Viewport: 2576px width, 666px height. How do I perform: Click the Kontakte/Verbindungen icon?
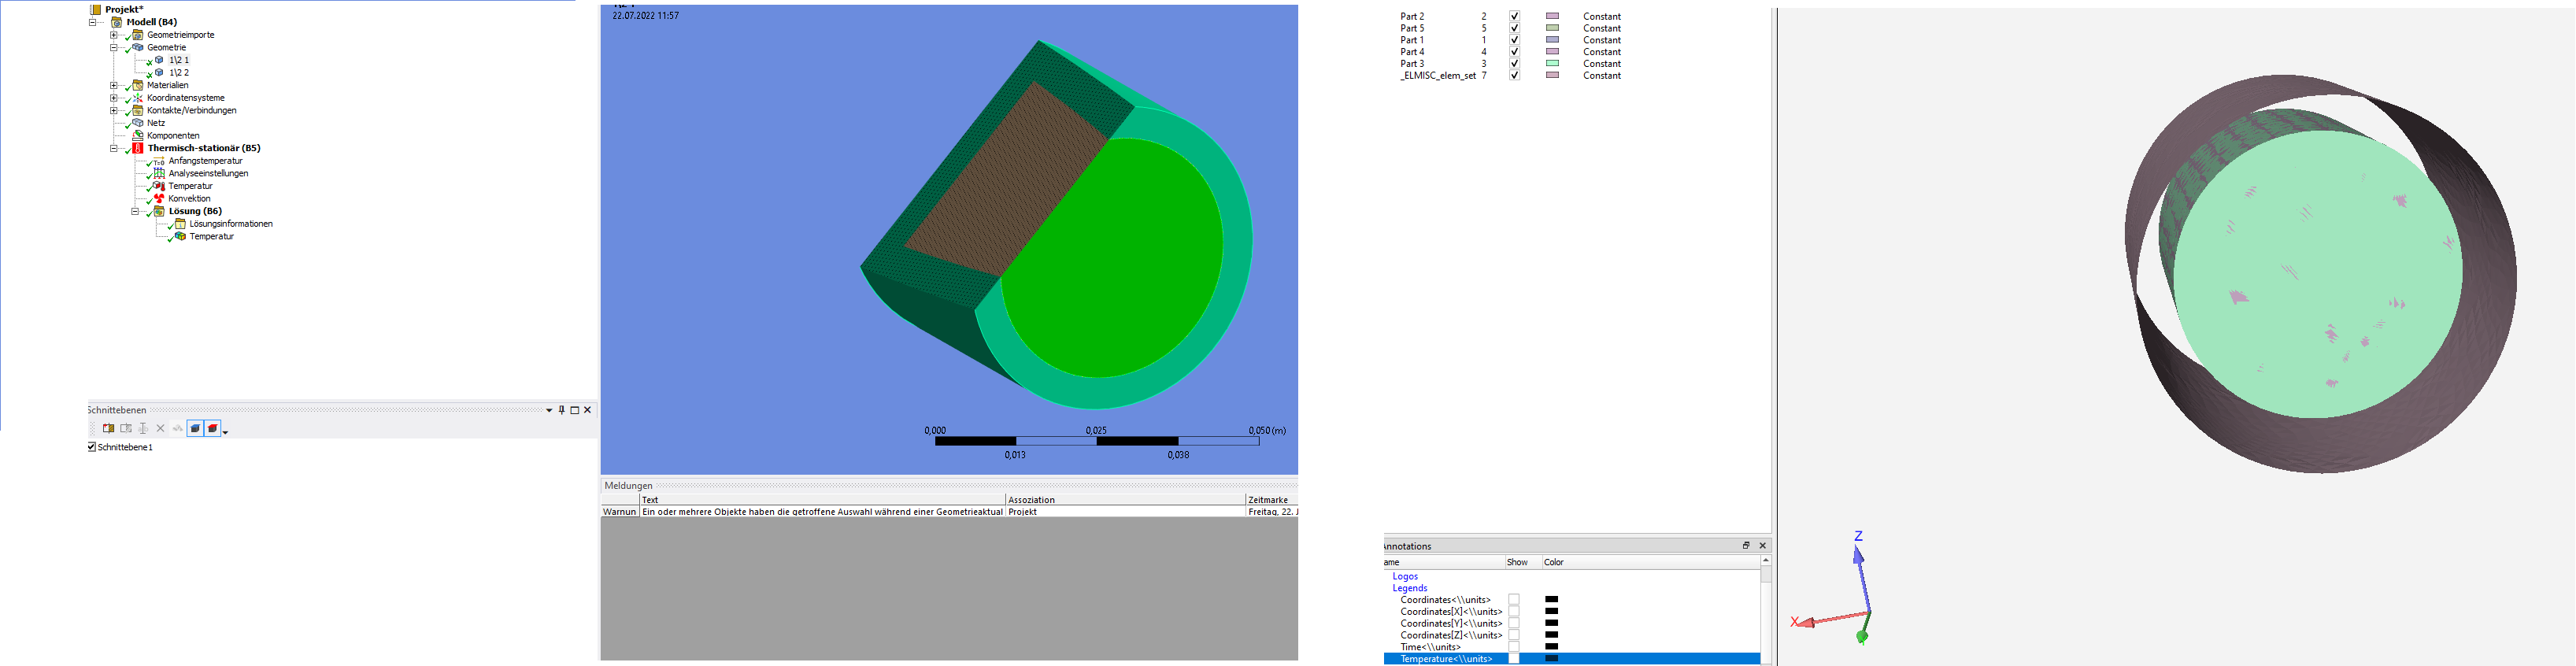138,110
